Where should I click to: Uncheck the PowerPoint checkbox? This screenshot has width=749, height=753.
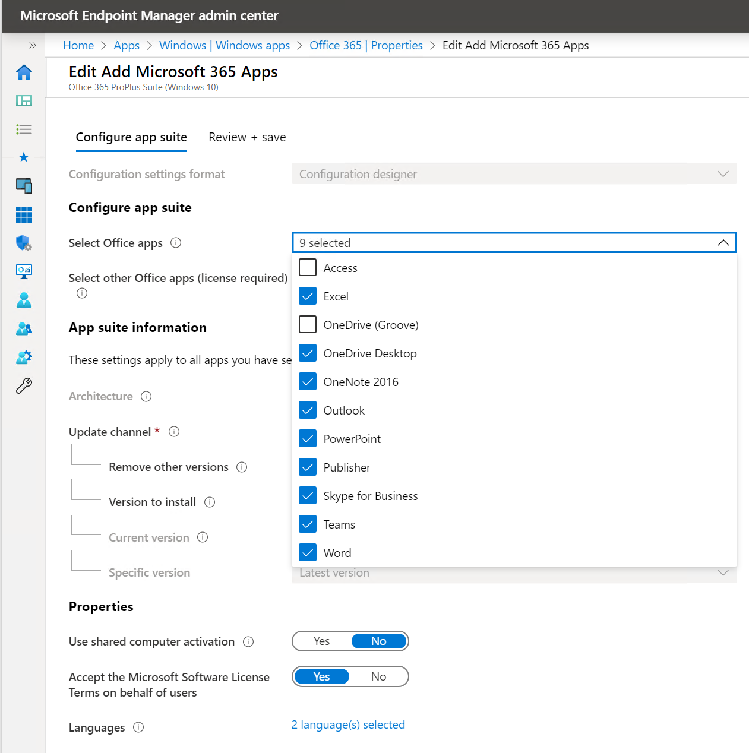(308, 439)
